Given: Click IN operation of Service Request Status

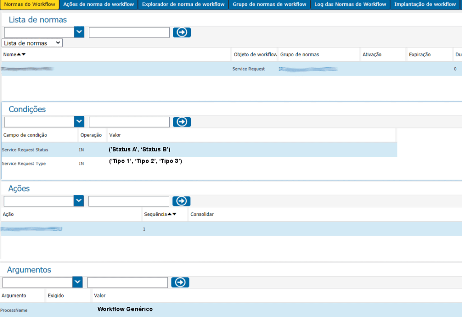Looking at the screenshot, I should 81,150.
